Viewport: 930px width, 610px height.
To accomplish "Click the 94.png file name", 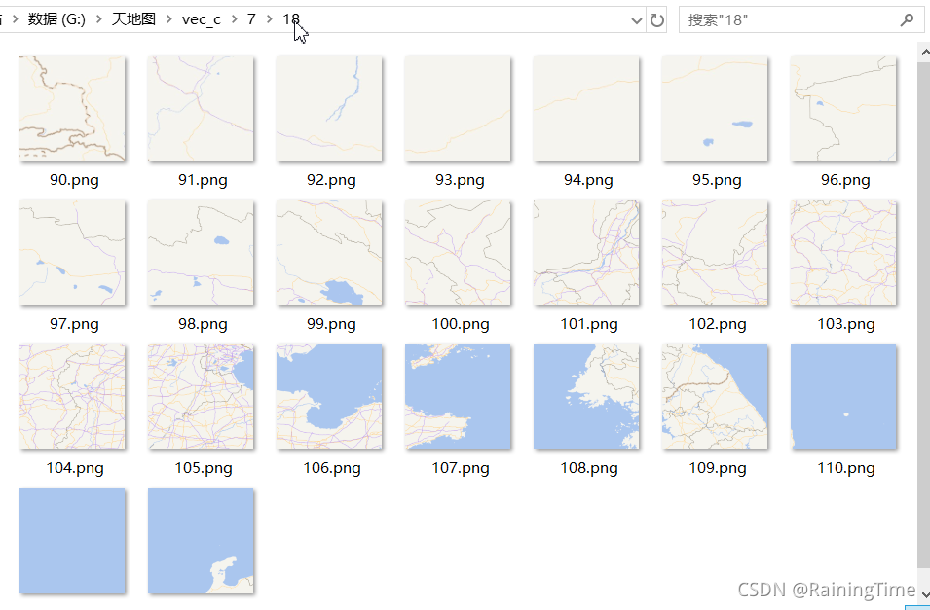I will point(588,180).
